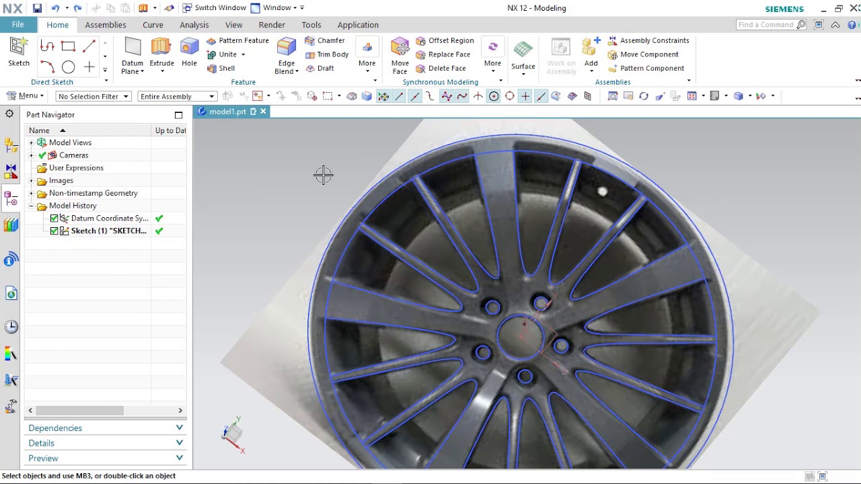This screenshot has height=484, width=861.
Task: Switch to the Curve tab
Action: [x=153, y=25]
